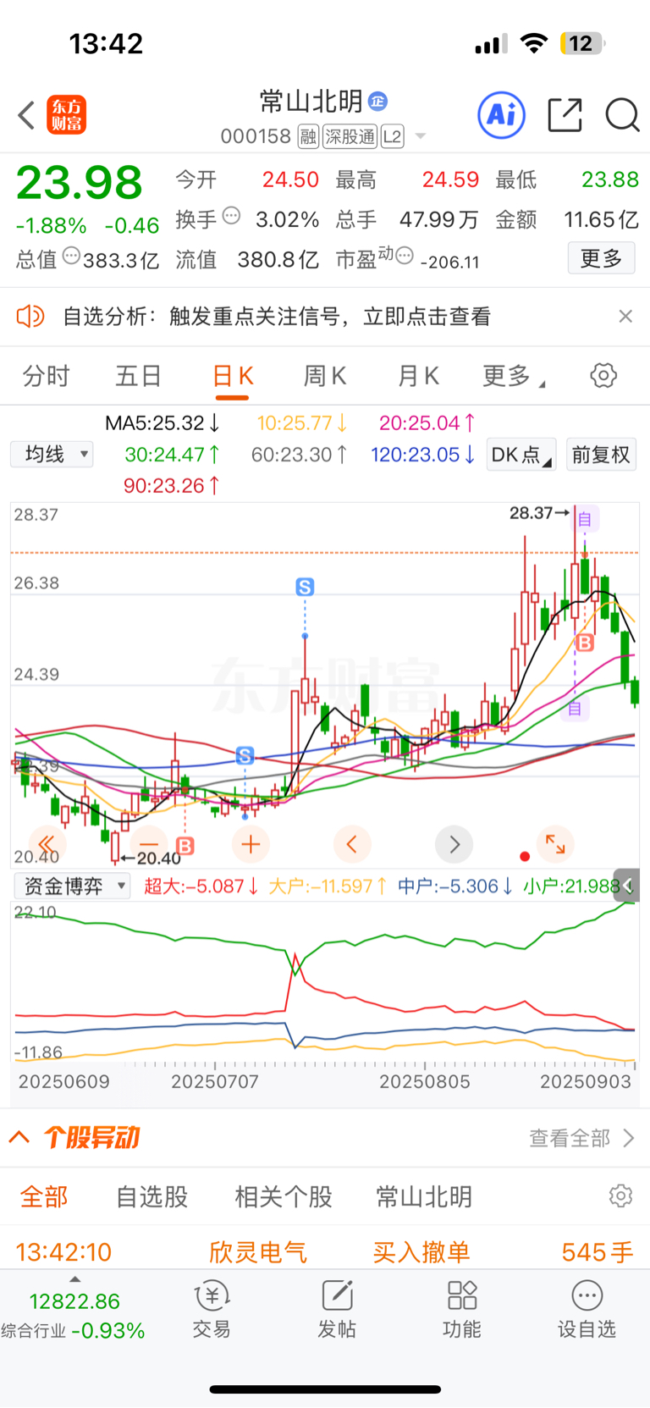Select the 日K tab
This screenshot has height=1408, width=650.
(x=233, y=375)
